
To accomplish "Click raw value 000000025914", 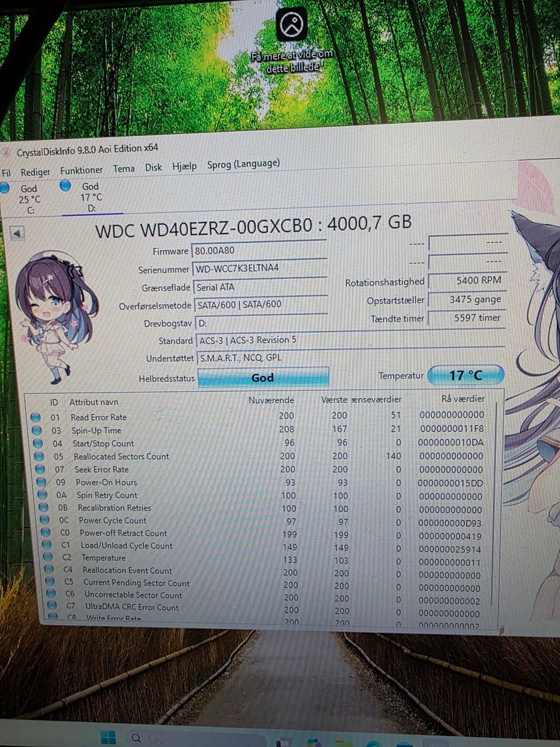I will pyautogui.click(x=449, y=549).
